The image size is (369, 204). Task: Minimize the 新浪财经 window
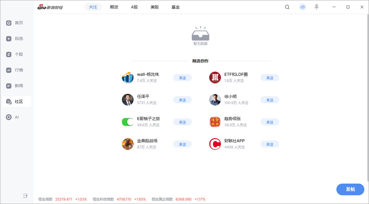(x=334, y=7)
